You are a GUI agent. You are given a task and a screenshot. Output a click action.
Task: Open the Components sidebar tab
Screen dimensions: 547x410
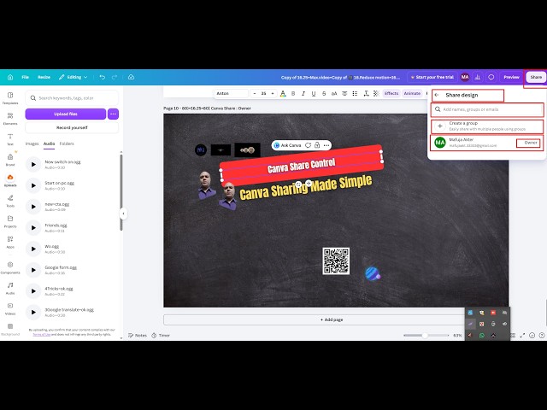[x=10, y=267]
